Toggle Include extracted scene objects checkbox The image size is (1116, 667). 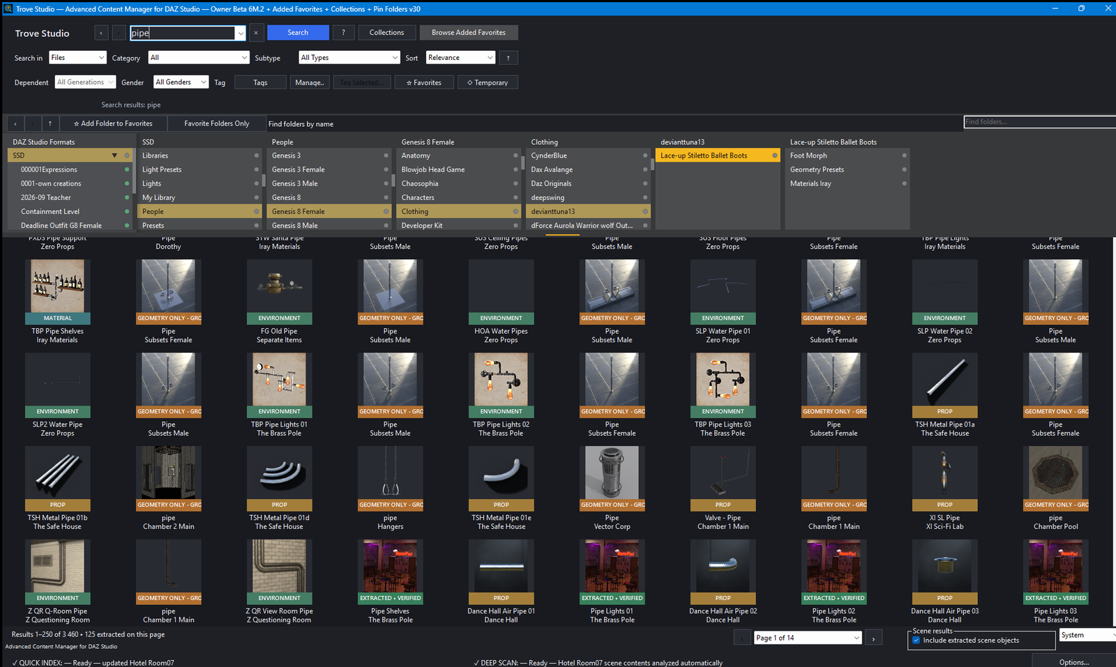tap(917, 640)
